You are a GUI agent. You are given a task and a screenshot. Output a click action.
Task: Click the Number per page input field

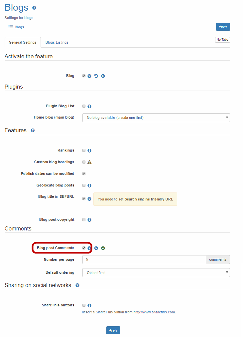[144, 259]
